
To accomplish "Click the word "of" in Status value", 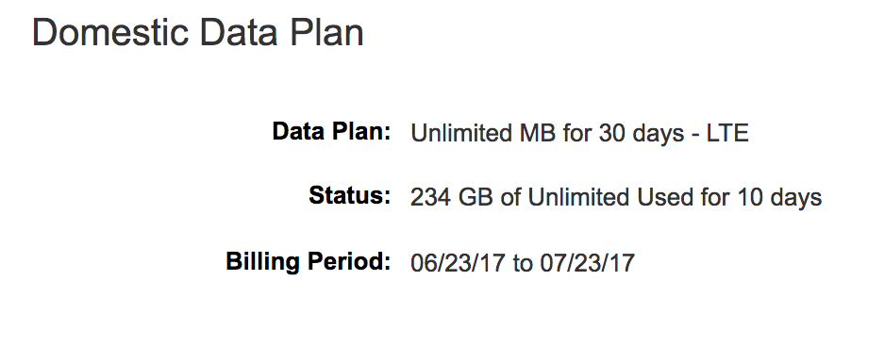I will (510, 197).
